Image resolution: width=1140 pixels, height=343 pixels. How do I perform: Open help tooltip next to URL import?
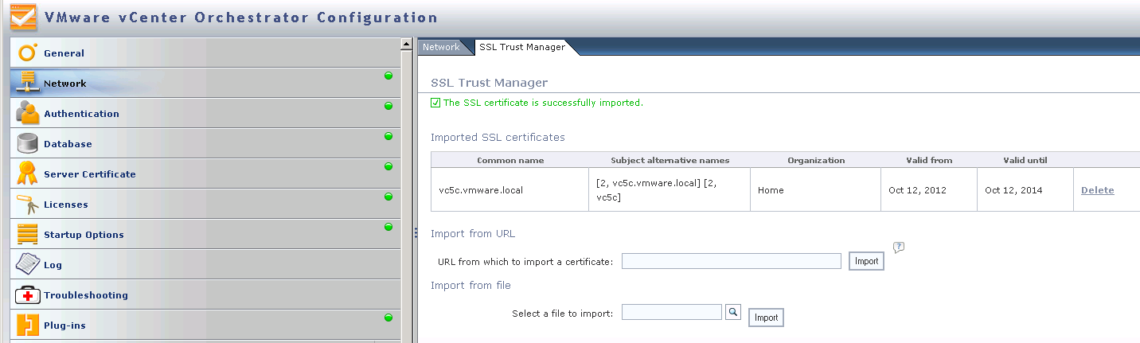899,248
